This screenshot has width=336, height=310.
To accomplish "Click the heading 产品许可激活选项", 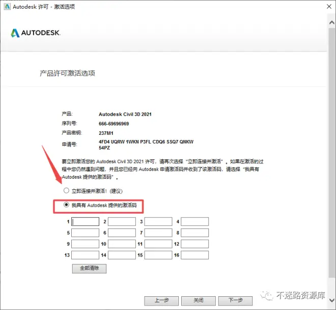I will point(68,73).
